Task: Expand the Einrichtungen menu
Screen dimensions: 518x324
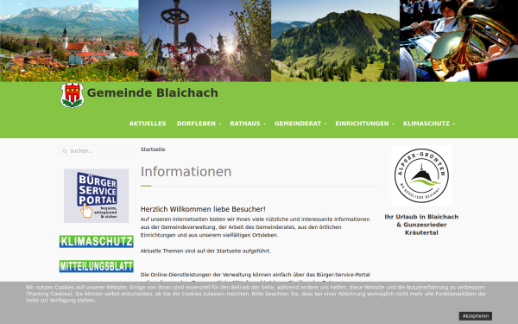Action: pos(364,124)
